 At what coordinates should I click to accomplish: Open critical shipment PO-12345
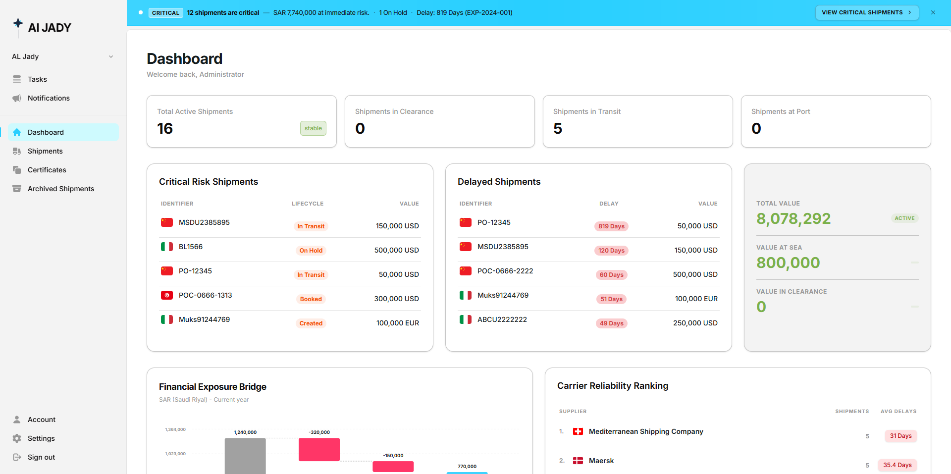point(290,274)
